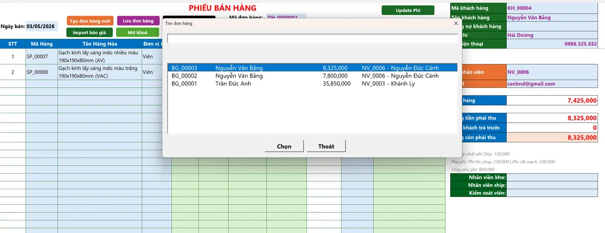Select the BG_00002 row in list
Viewport: 605px width, 233px height.
click(312, 75)
